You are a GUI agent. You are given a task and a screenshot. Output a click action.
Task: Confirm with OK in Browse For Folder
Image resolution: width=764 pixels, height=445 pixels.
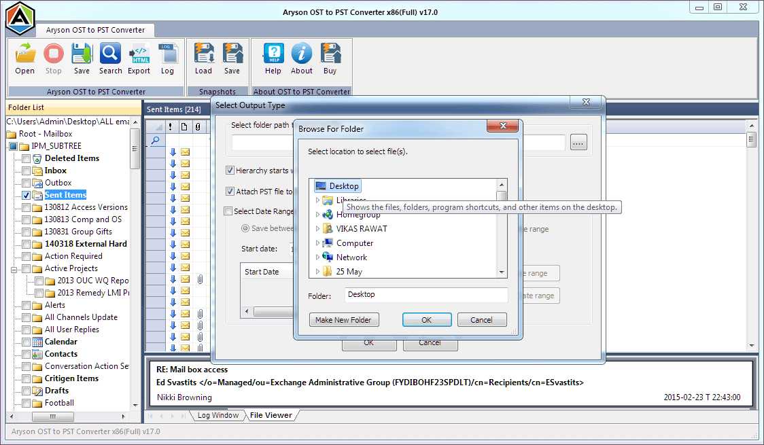427,320
